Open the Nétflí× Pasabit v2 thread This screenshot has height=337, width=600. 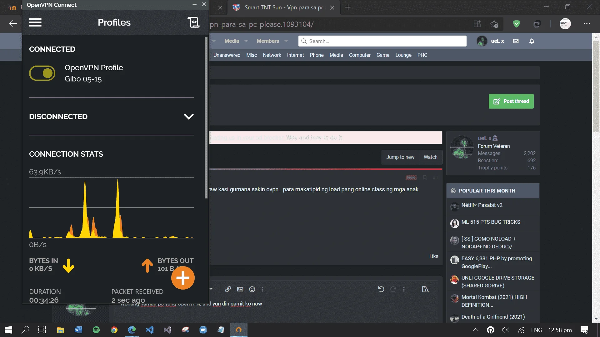[482, 205]
